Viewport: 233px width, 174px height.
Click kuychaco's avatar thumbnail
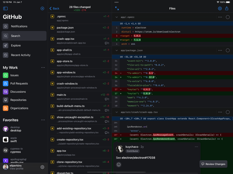(120, 149)
